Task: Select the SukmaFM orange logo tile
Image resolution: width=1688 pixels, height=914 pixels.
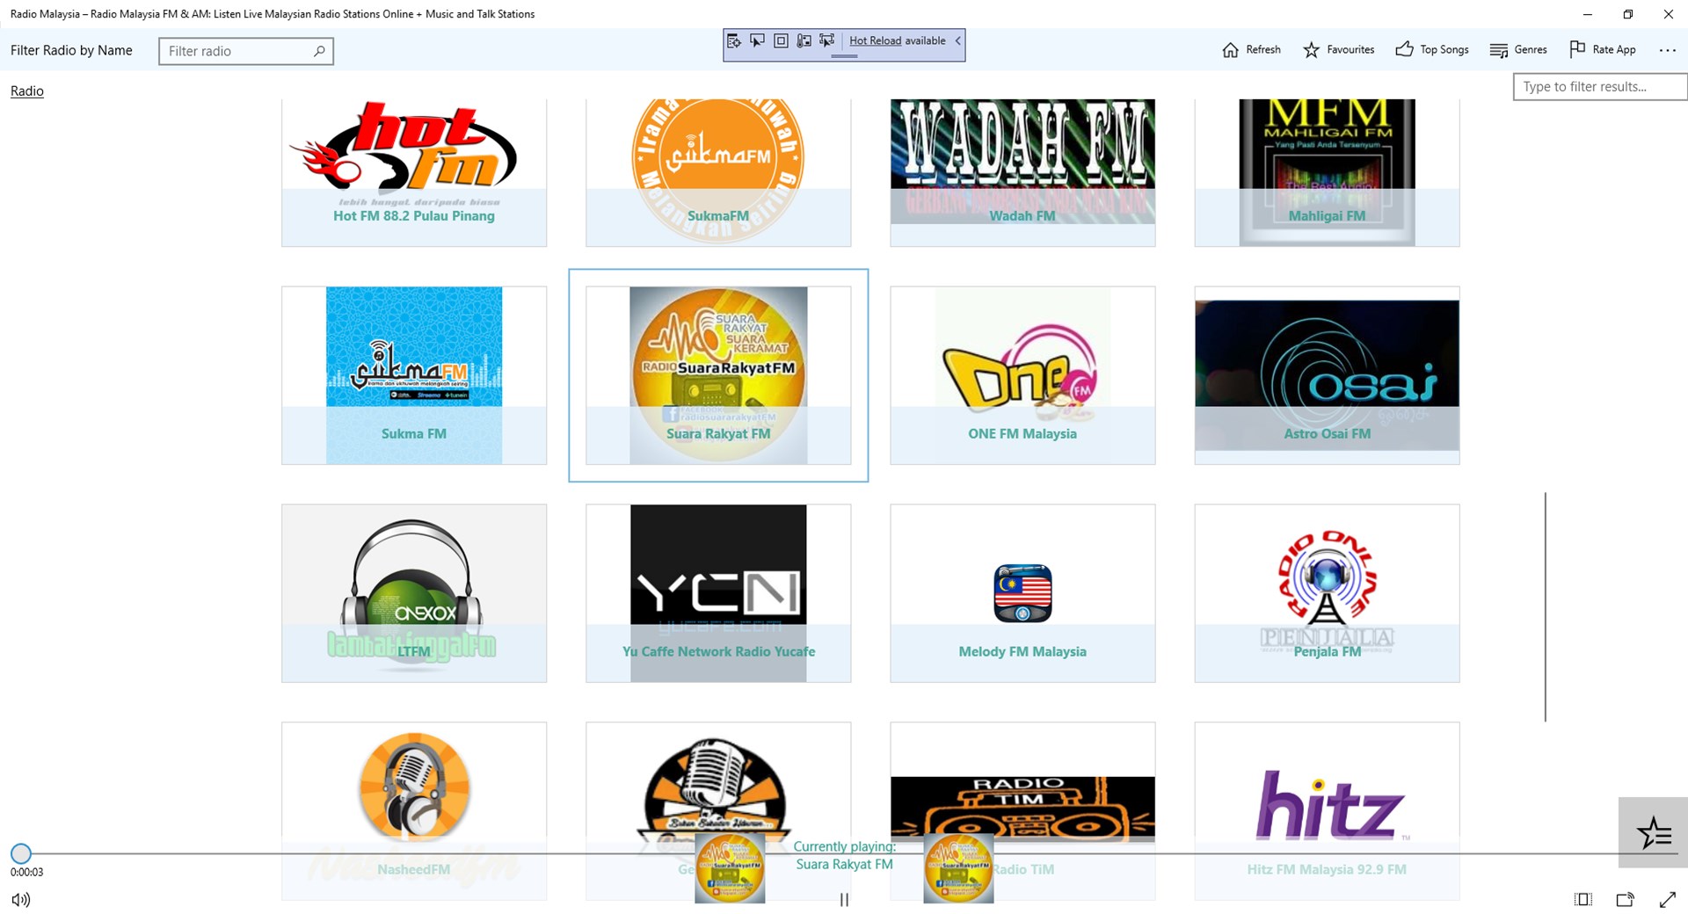Action: 718,172
